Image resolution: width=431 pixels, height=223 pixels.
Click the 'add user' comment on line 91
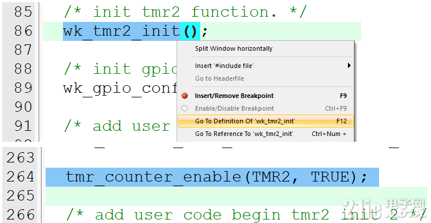[117, 126]
